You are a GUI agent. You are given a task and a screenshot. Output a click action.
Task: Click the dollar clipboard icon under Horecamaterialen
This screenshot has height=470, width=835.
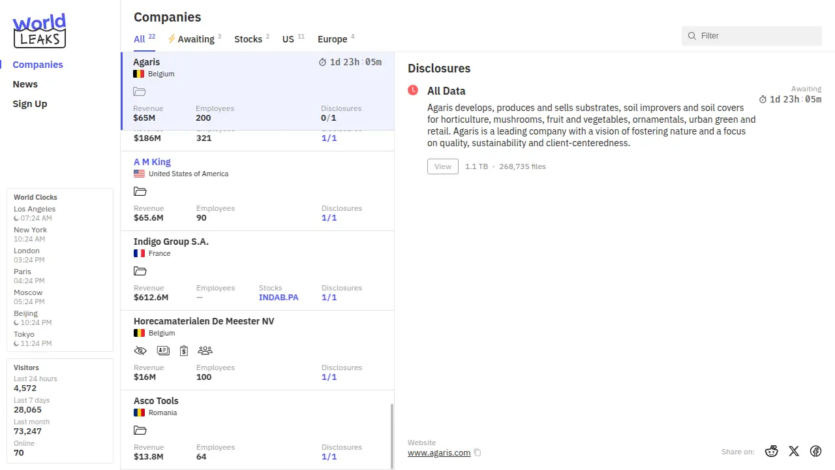coord(184,351)
